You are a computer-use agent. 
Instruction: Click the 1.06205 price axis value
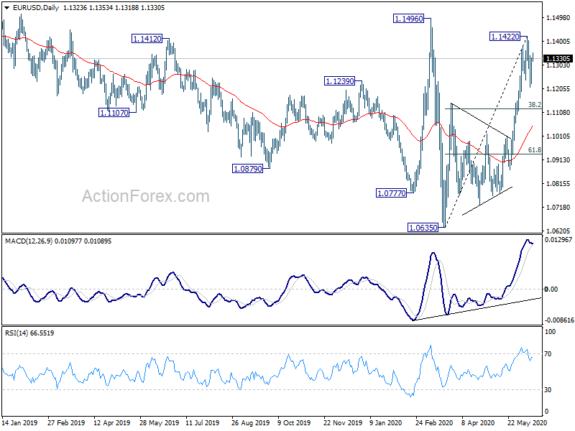tap(558, 231)
